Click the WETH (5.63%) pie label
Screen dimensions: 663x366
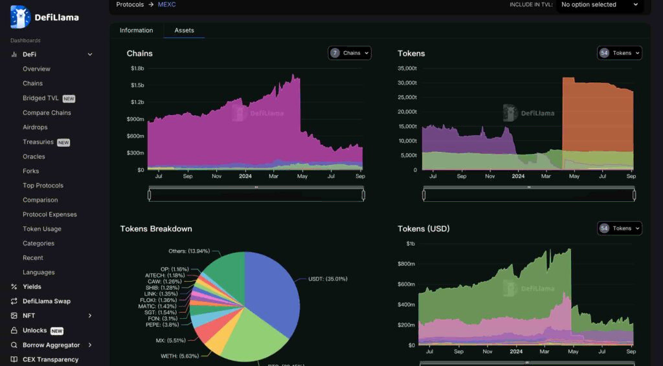(x=180, y=356)
